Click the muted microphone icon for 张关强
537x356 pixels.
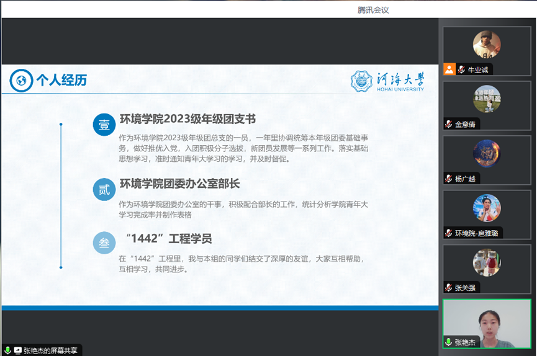(x=448, y=288)
